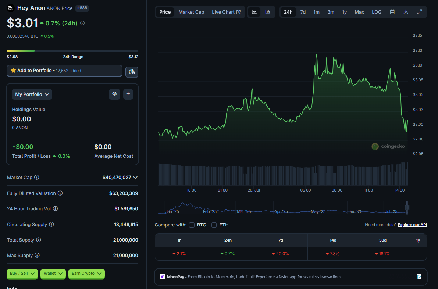
Task: Open the portfolio pie chart icon button
Action: click(x=132, y=72)
